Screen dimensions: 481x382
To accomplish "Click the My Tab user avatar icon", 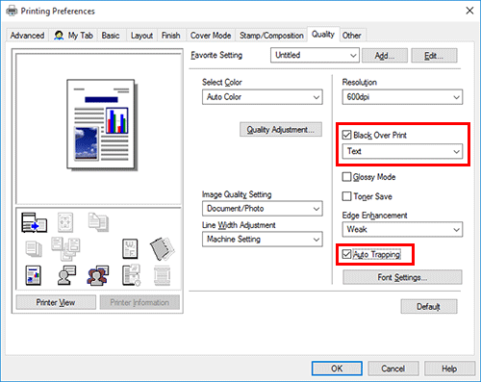I will coord(59,36).
